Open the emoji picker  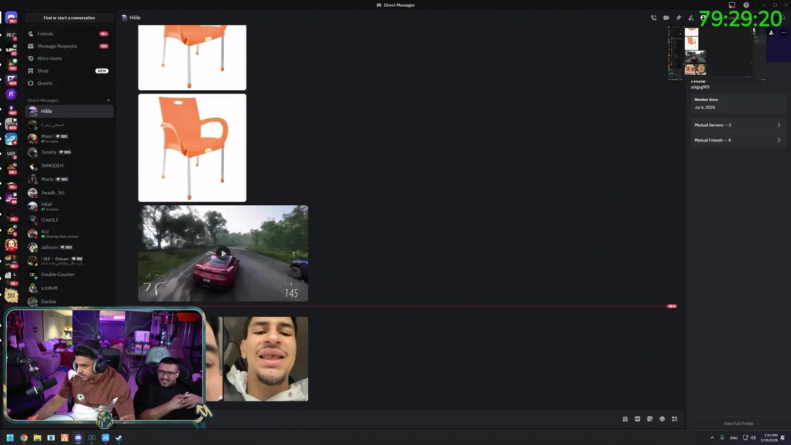click(x=662, y=419)
